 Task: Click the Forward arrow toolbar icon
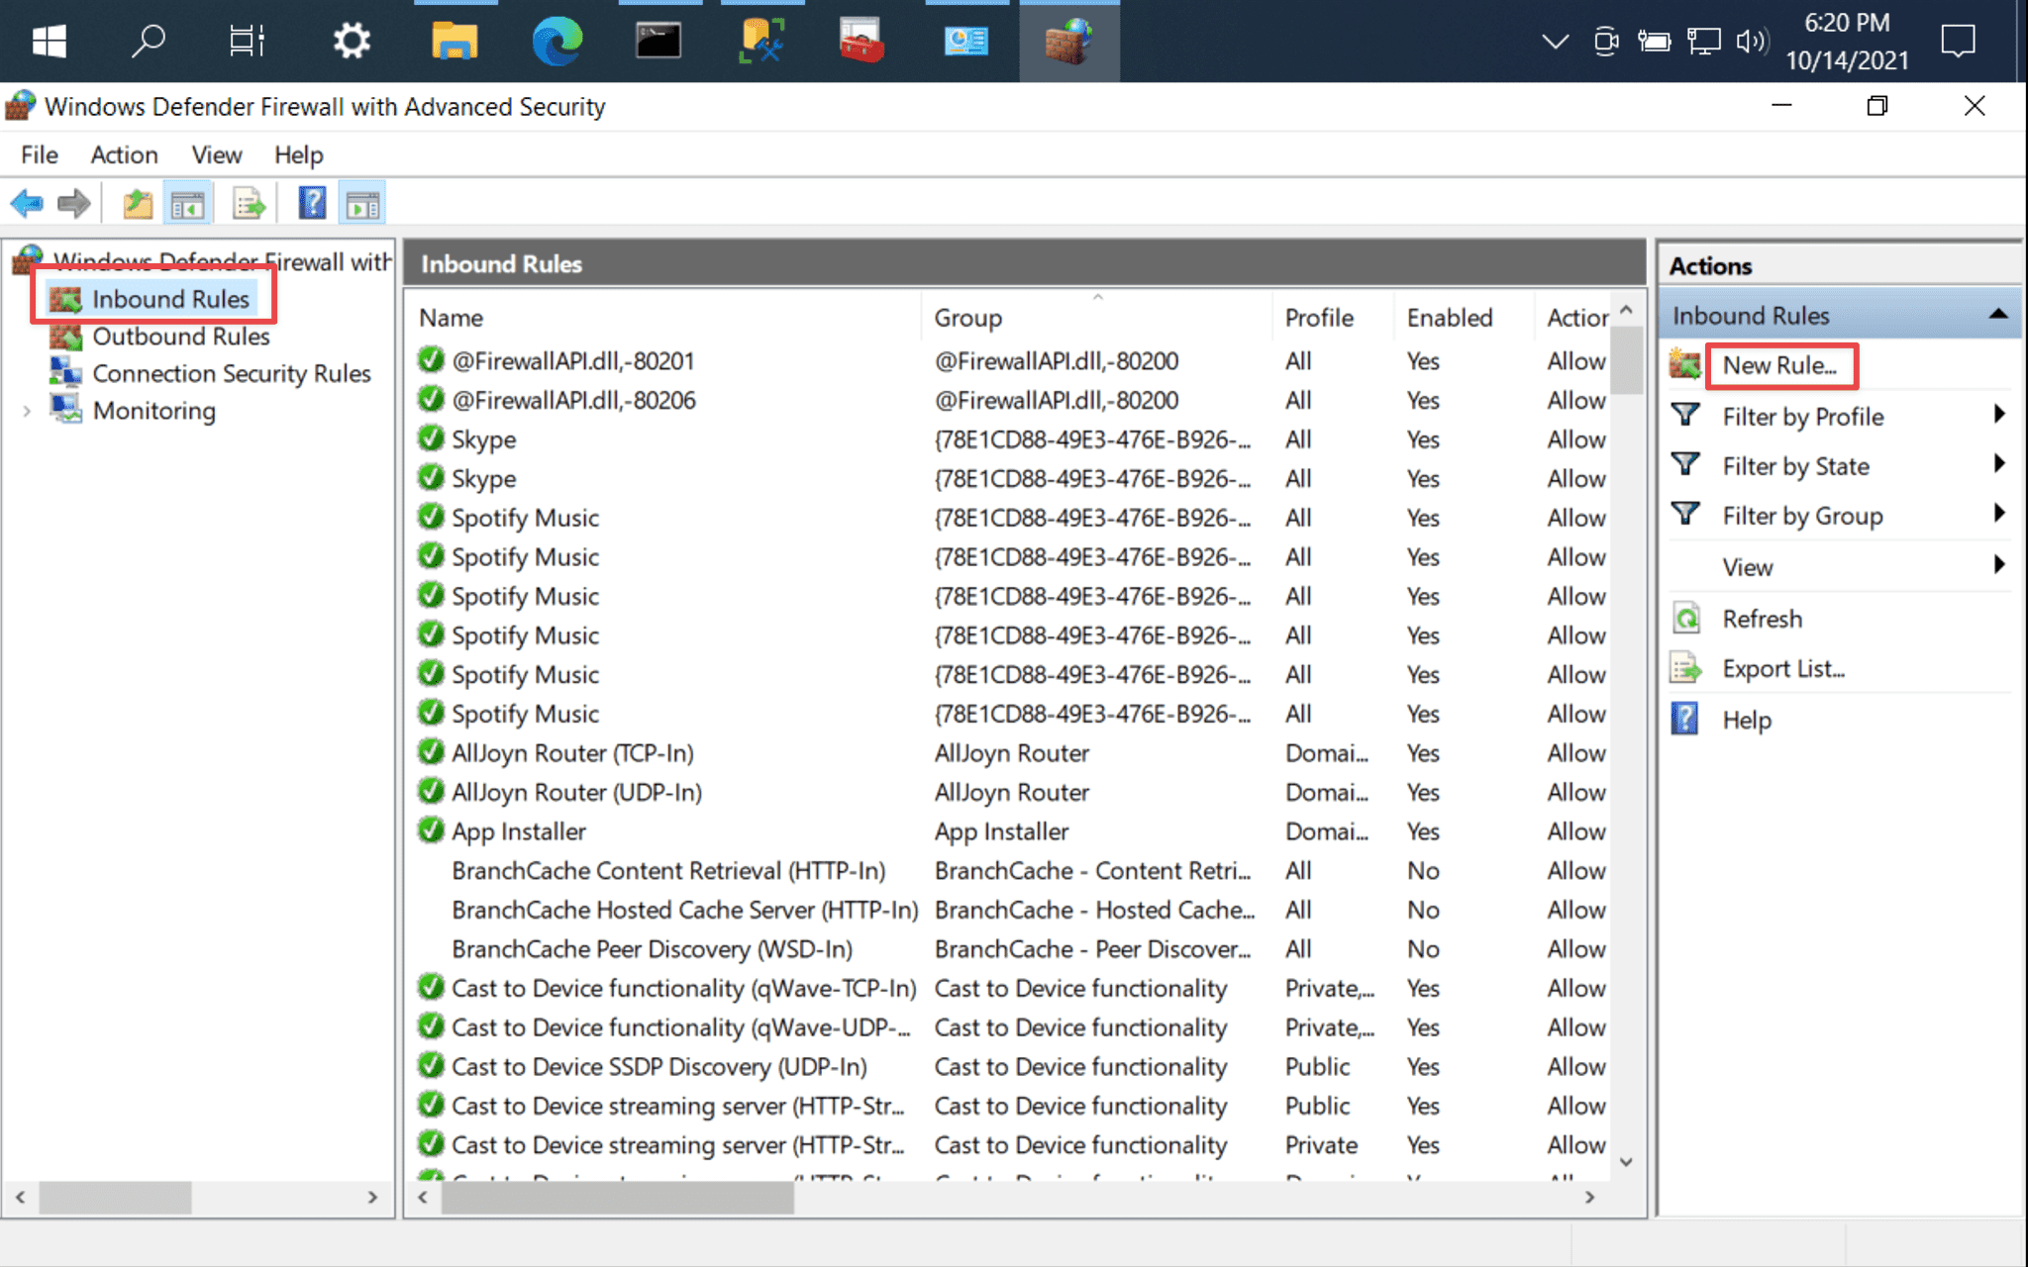(x=74, y=205)
